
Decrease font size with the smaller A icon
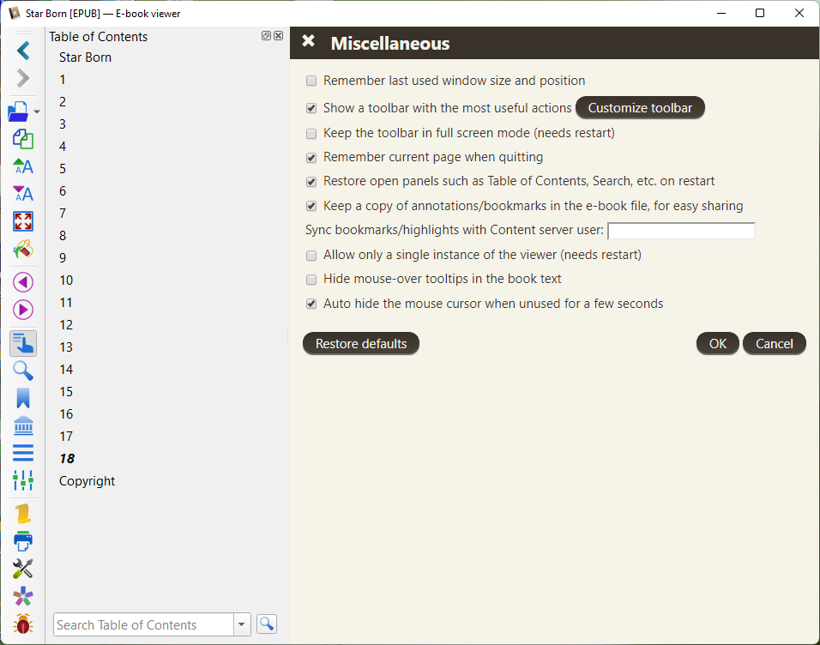[23, 194]
